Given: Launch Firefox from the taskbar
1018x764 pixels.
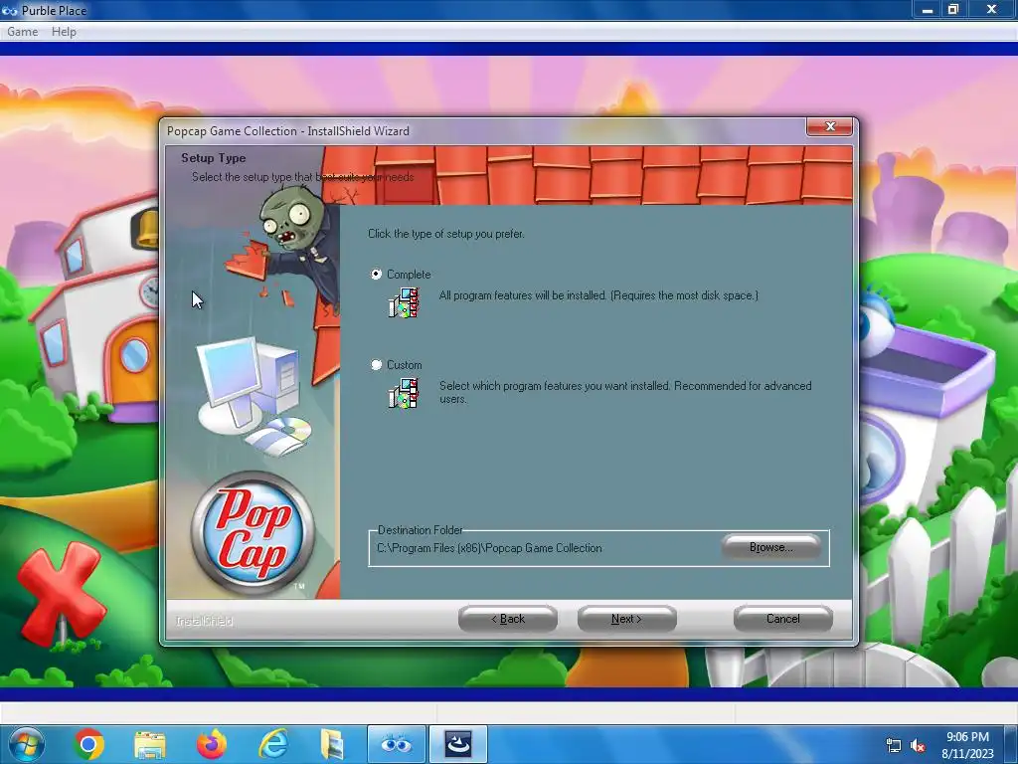Looking at the screenshot, I should click(212, 744).
